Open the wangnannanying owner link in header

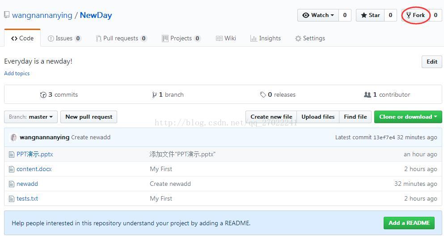pos(42,15)
